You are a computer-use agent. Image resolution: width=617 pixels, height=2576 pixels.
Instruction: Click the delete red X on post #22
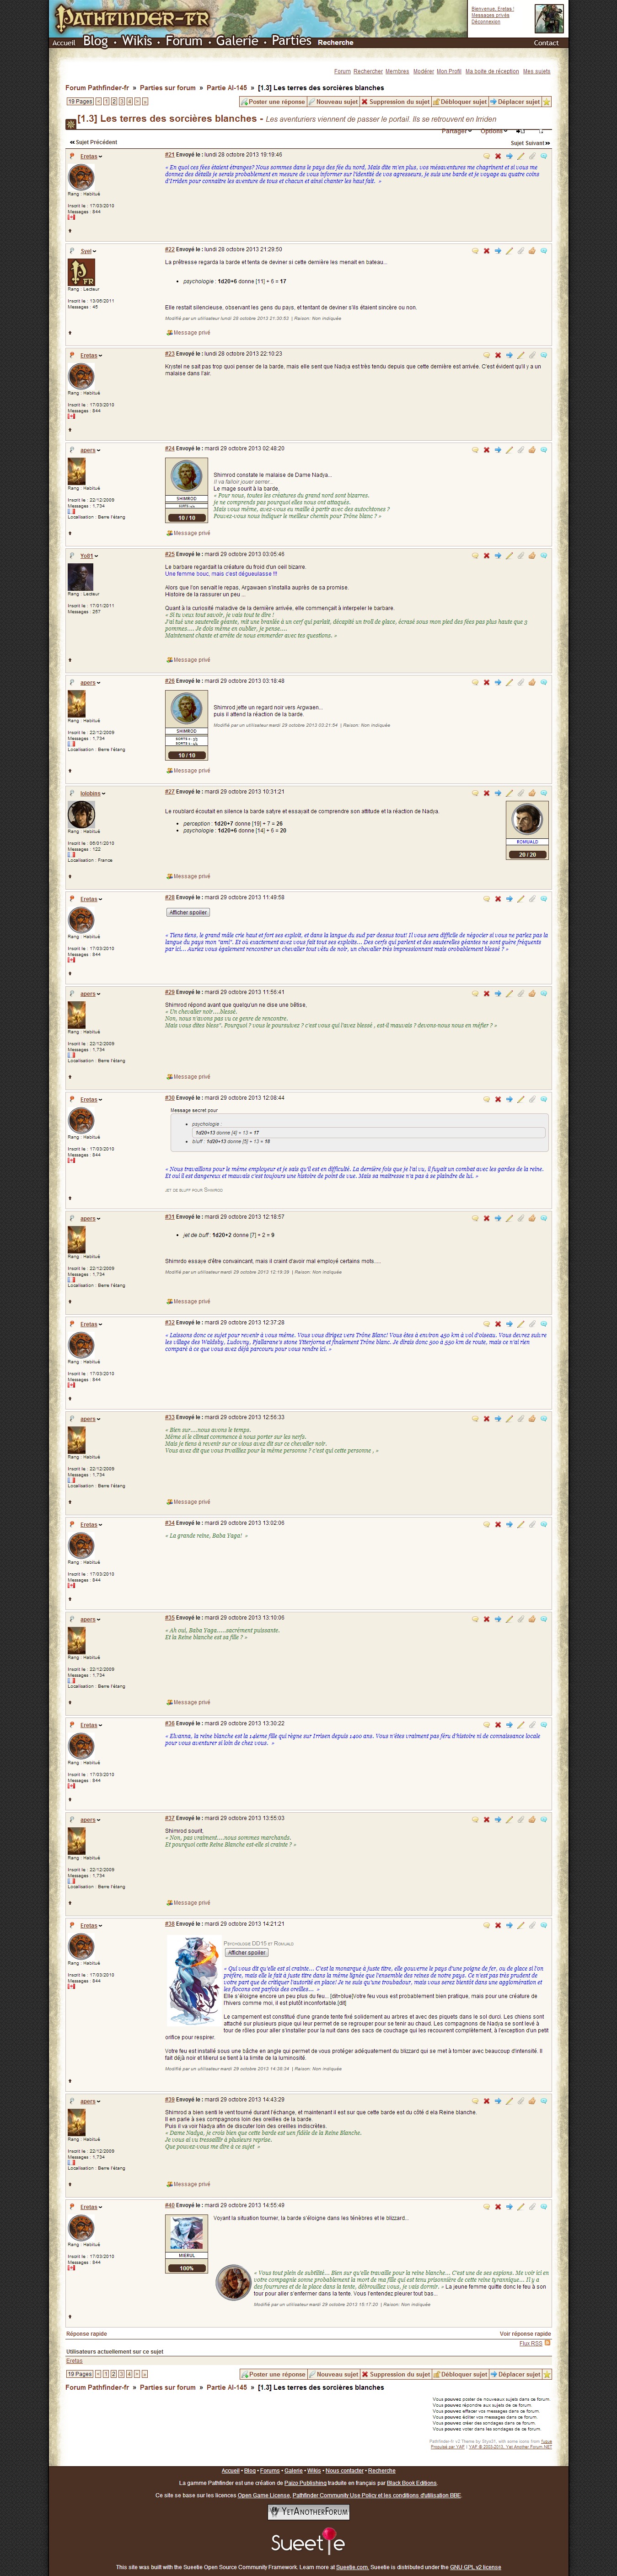[487, 251]
